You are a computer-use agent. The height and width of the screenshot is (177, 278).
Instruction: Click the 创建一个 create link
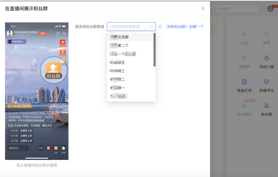click(x=196, y=26)
